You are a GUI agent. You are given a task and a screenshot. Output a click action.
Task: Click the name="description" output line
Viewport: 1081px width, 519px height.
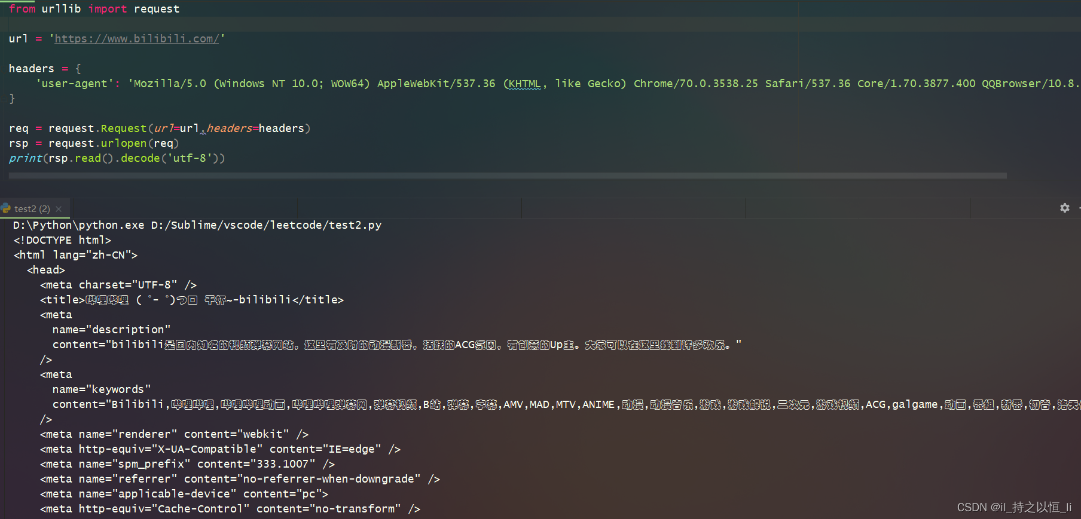pos(112,330)
